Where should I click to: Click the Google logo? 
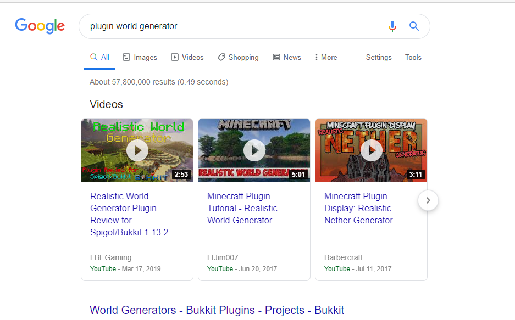coord(40,26)
